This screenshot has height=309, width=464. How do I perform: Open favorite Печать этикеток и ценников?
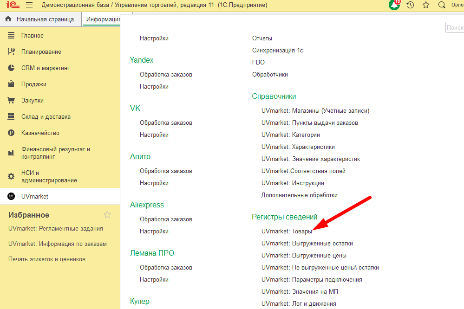pyautogui.click(x=47, y=259)
